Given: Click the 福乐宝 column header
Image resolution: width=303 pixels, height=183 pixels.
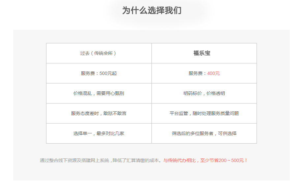Looking at the screenshot, I should click(204, 53).
